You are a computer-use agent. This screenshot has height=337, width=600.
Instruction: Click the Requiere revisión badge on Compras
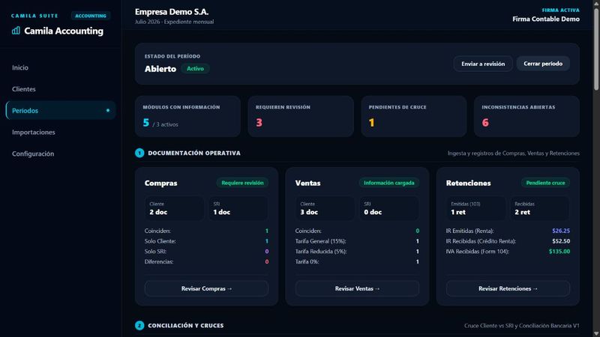[242, 183]
